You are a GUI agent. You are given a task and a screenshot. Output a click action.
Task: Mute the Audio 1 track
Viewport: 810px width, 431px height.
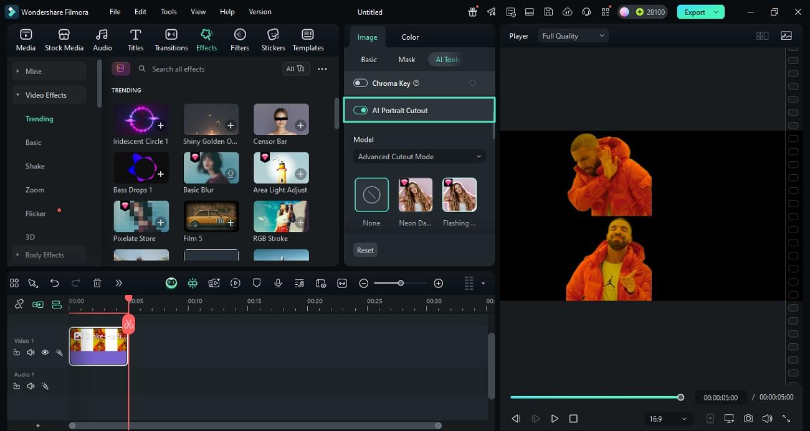pos(31,386)
